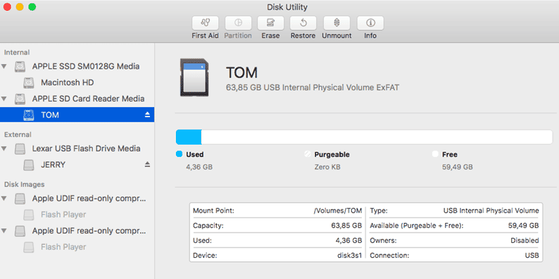Show Info for the TOM volume

[x=370, y=23]
